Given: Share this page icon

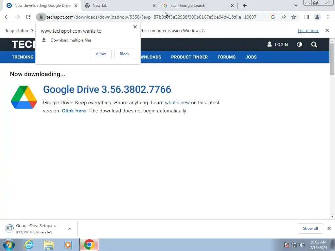Looking at the screenshot, I should [x=283, y=17].
